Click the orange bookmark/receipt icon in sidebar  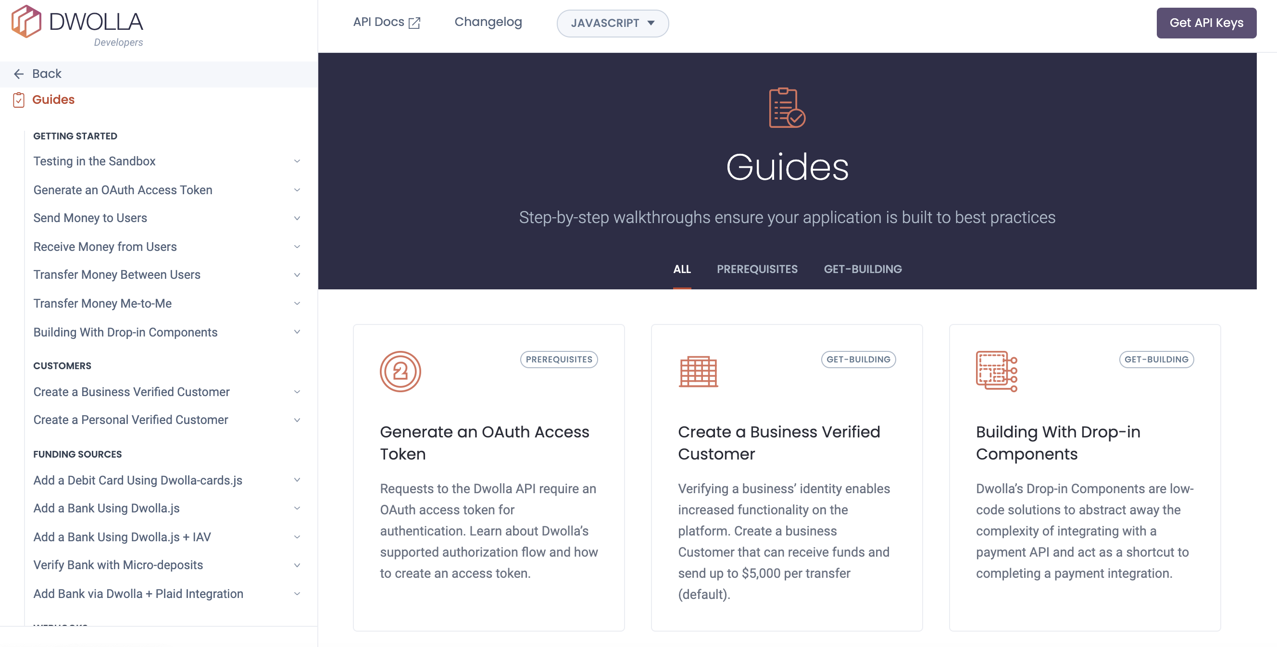[18, 99]
